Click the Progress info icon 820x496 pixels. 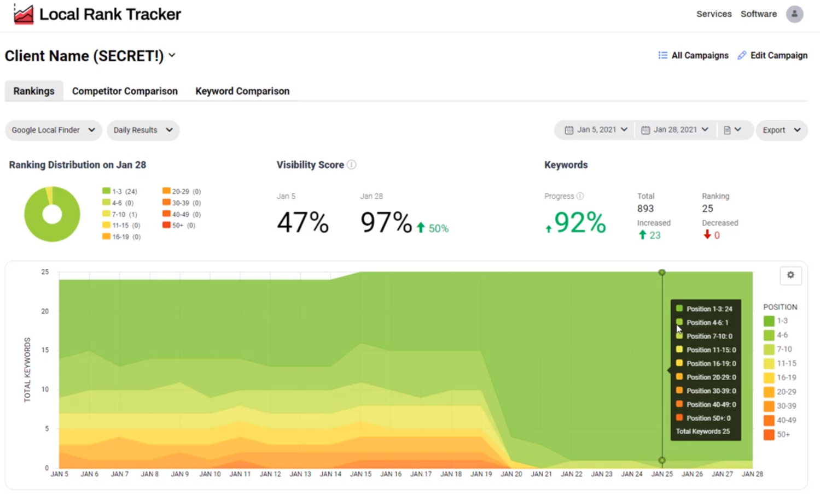tap(580, 196)
